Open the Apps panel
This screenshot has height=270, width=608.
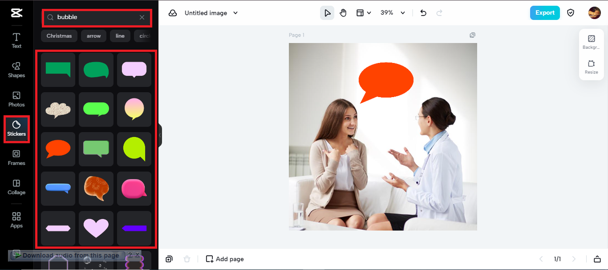(17, 220)
